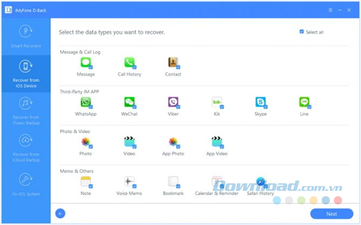Click the Safari History compass icon
The height and width of the screenshot is (225, 361).
click(260, 182)
